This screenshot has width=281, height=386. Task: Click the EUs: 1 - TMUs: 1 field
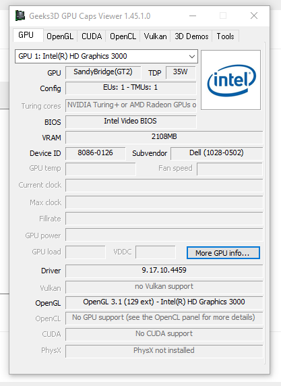131,88
